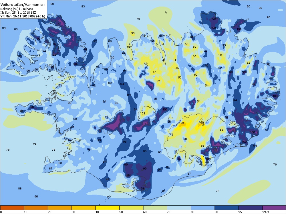Click the bright yellow 40–50 legend swatch

pyautogui.click(x=108, y=208)
